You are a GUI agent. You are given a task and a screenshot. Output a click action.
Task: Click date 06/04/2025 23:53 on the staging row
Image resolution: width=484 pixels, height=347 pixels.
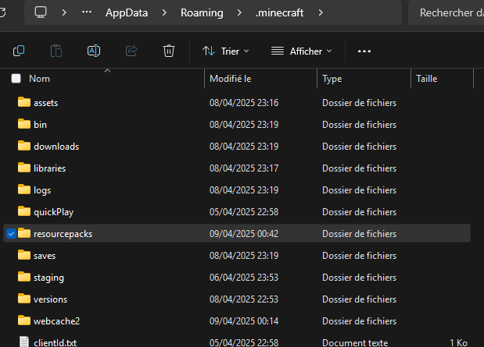[244, 278]
